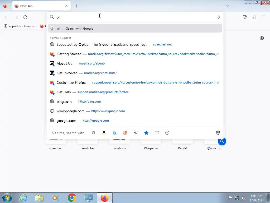
Task: Open the Customize Firefox suggestion
Action: (x=135, y=82)
